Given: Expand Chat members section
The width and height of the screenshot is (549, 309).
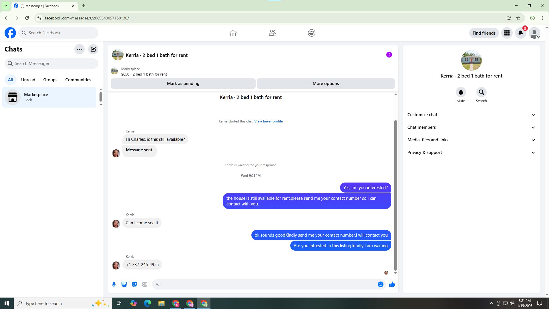Looking at the screenshot, I should (471, 127).
